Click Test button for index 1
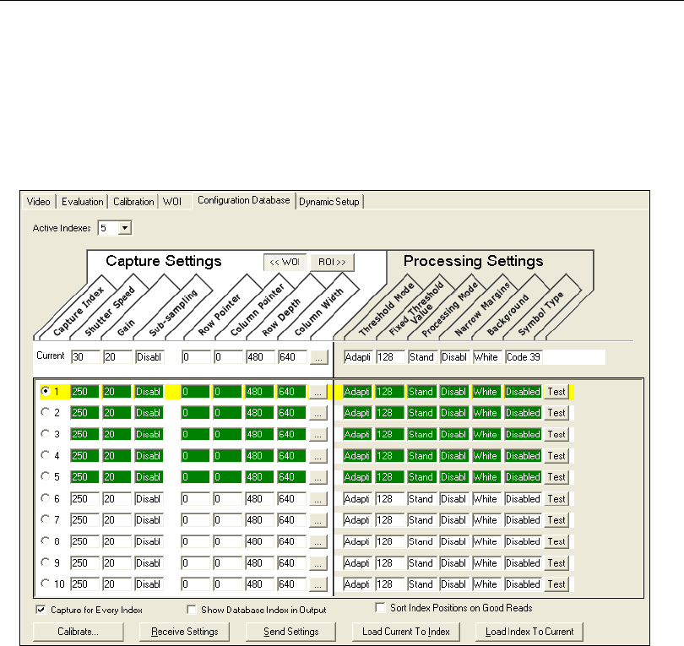Image resolution: width=684 pixels, height=646 pixels. (x=556, y=392)
